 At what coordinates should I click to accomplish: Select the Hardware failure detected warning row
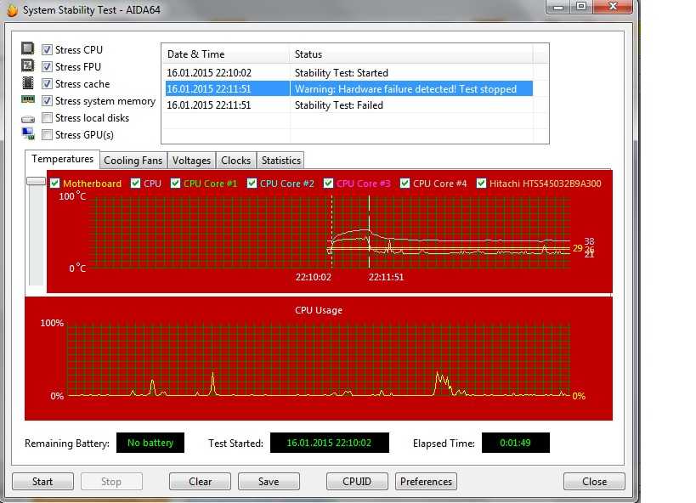coord(349,89)
